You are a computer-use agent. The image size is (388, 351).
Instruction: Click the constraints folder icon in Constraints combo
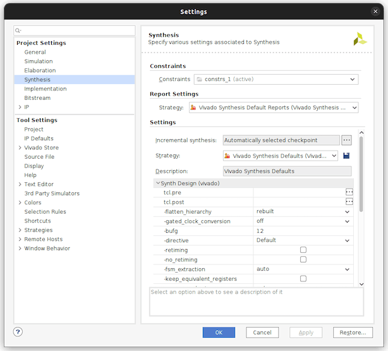[200, 80]
